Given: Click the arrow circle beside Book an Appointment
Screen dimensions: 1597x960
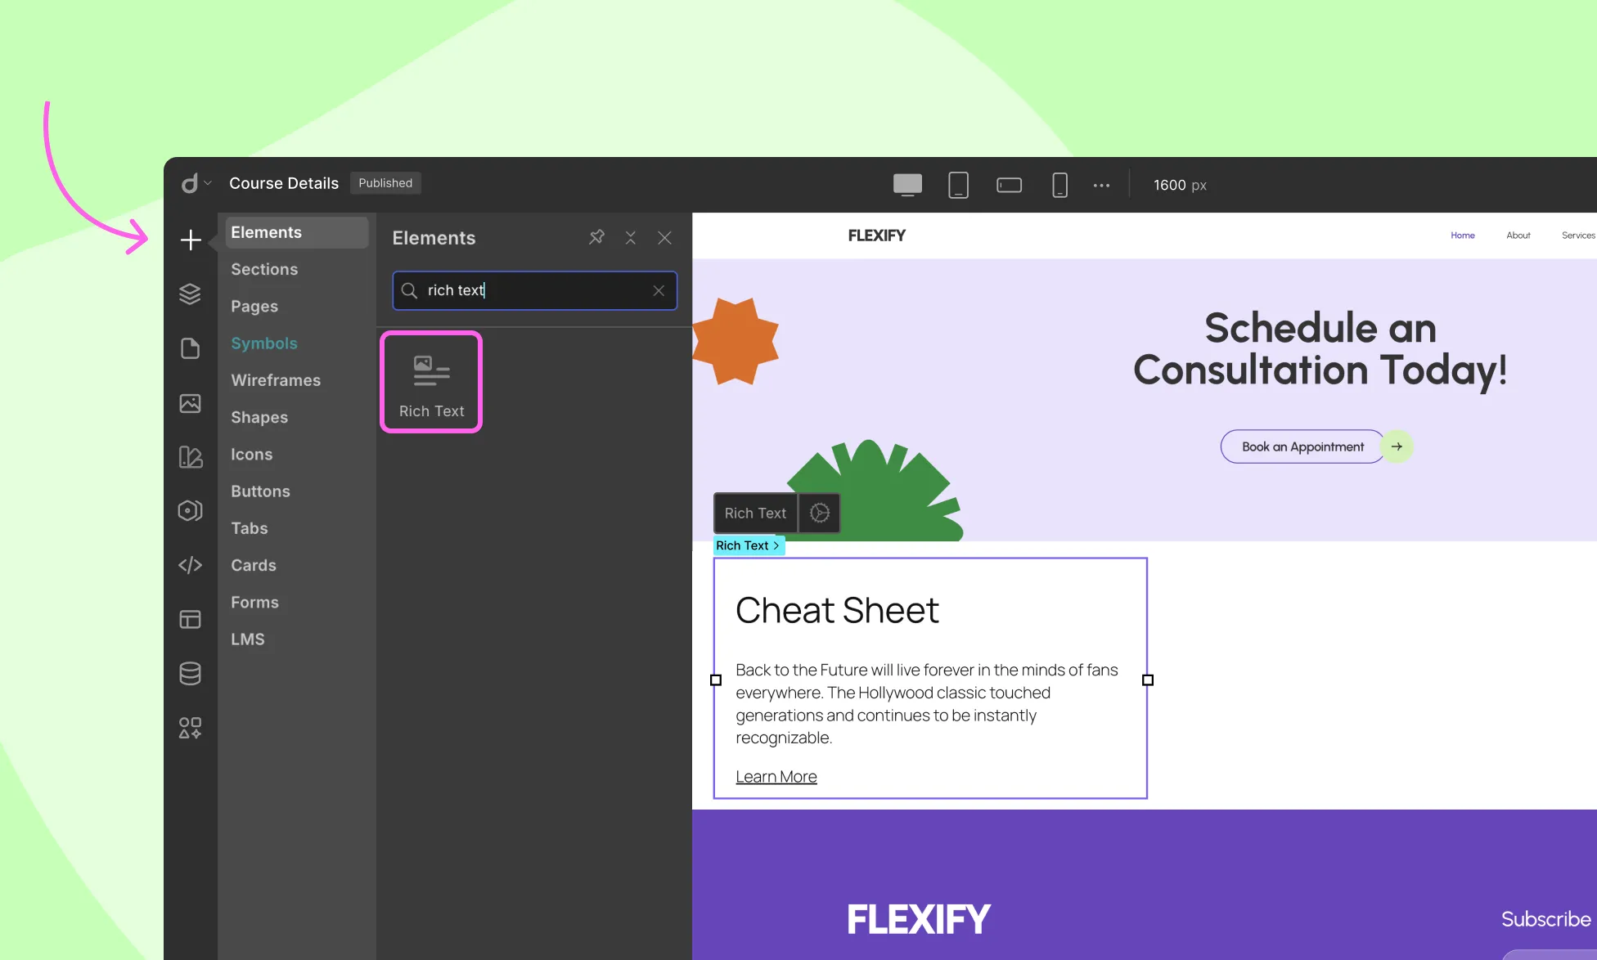Looking at the screenshot, I should point(1397,446).
